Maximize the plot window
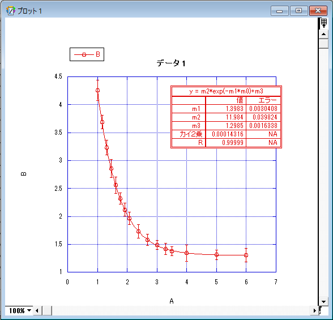The width and height of the screenshot is (333, 320). point(299,11)
